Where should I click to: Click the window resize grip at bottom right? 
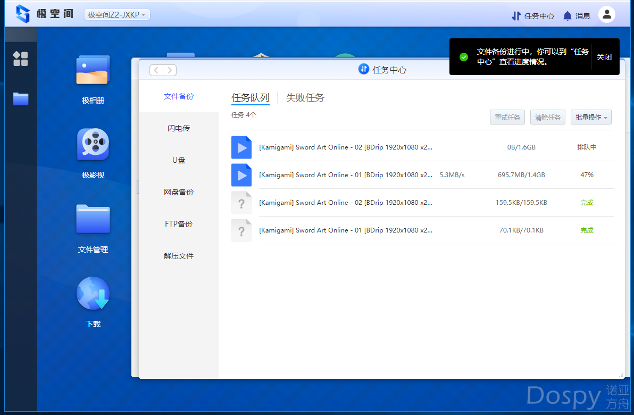(x=621, y=375)
